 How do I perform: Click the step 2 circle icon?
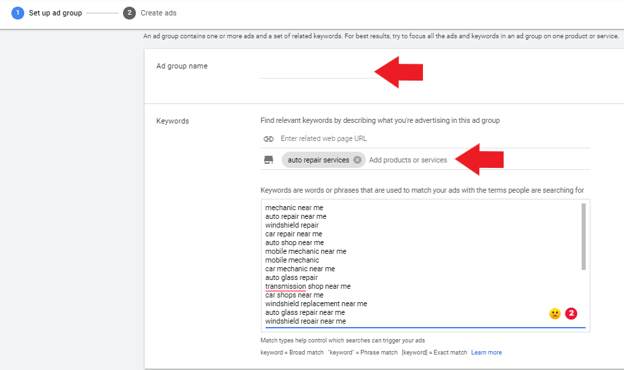pos(129,13)
